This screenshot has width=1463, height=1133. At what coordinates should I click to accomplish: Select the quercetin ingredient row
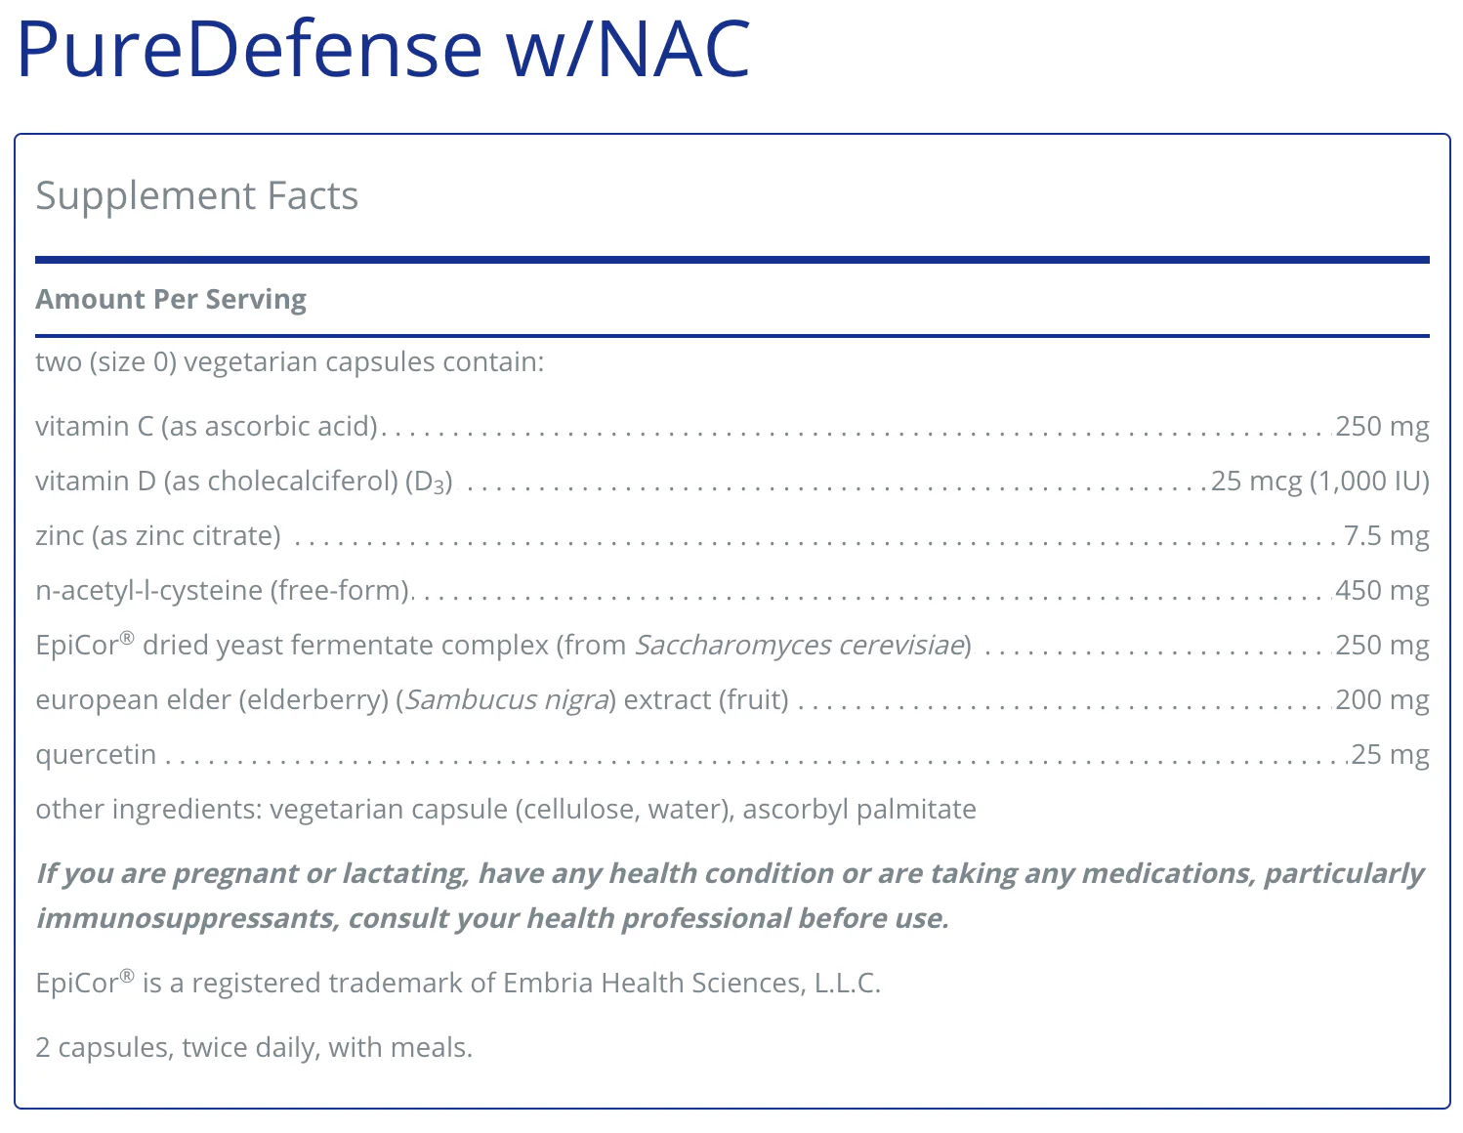(732, 755)
